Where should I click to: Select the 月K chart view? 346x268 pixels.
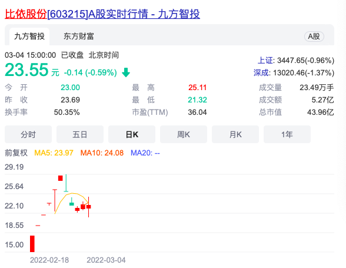tap(235, 134)
